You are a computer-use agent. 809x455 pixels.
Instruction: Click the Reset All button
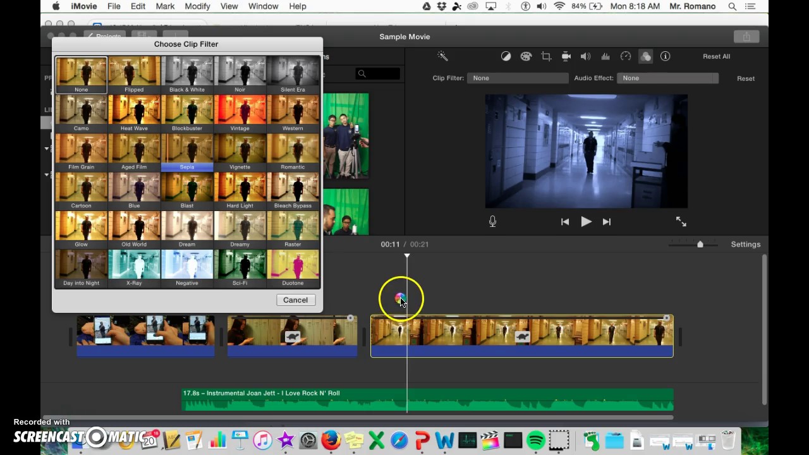[716, 56]
